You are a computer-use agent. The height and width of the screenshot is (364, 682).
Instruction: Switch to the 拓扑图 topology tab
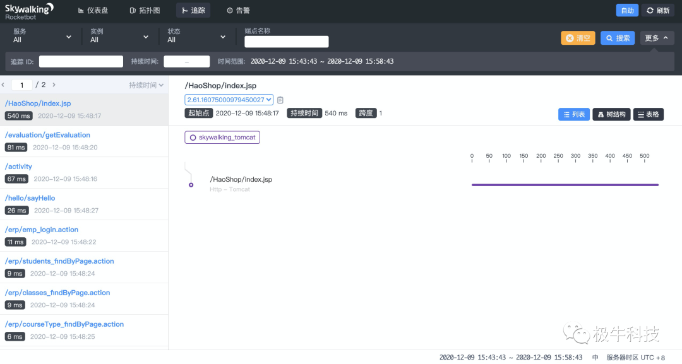point(145,11)
